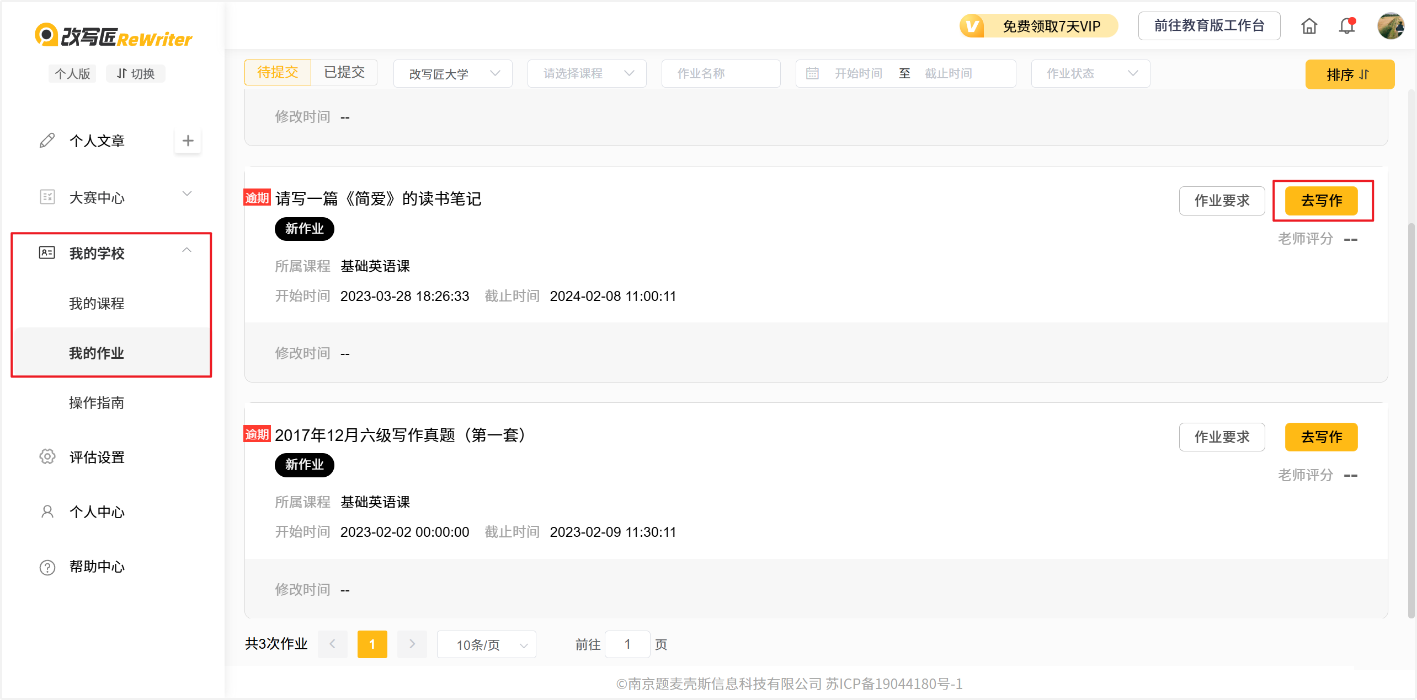This screenshot has width=1417, height=700.
Task: Click 去写作 for 简爱 reading notes
Action: pyautogui.click(x=1321, y=201)
